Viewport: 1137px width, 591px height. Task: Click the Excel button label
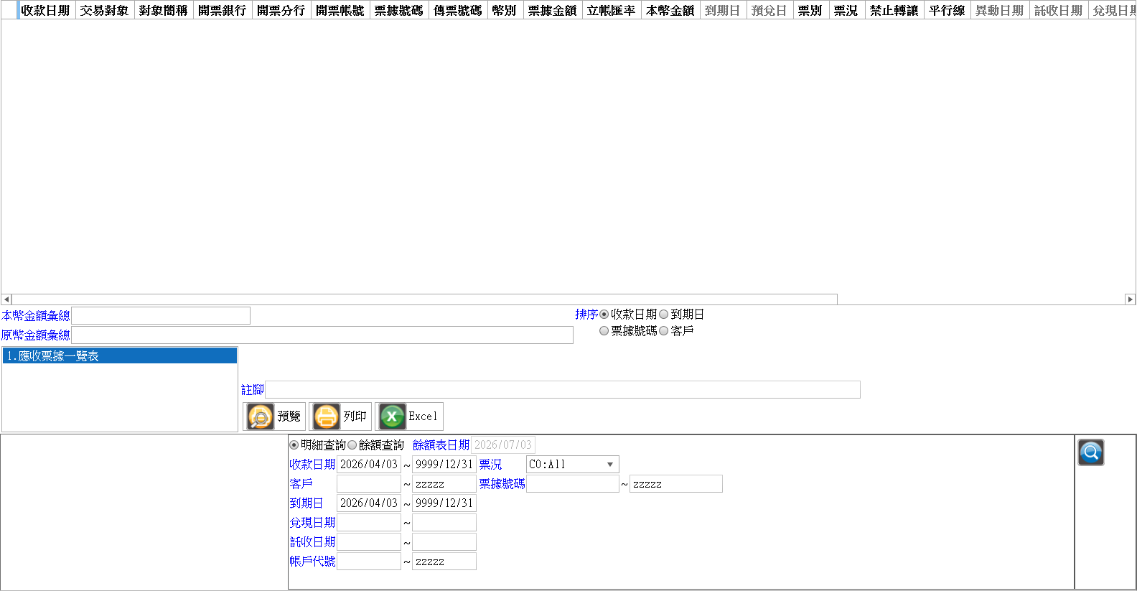pos(423,417)
